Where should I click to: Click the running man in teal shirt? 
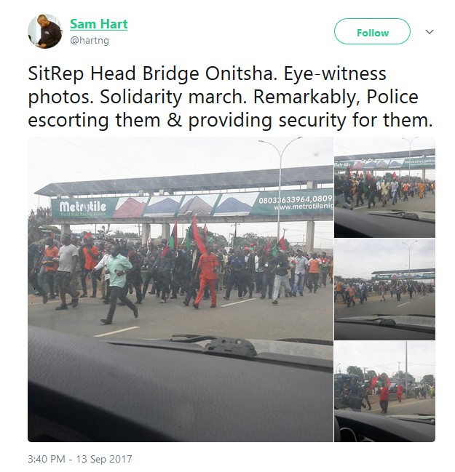point(119,284)
